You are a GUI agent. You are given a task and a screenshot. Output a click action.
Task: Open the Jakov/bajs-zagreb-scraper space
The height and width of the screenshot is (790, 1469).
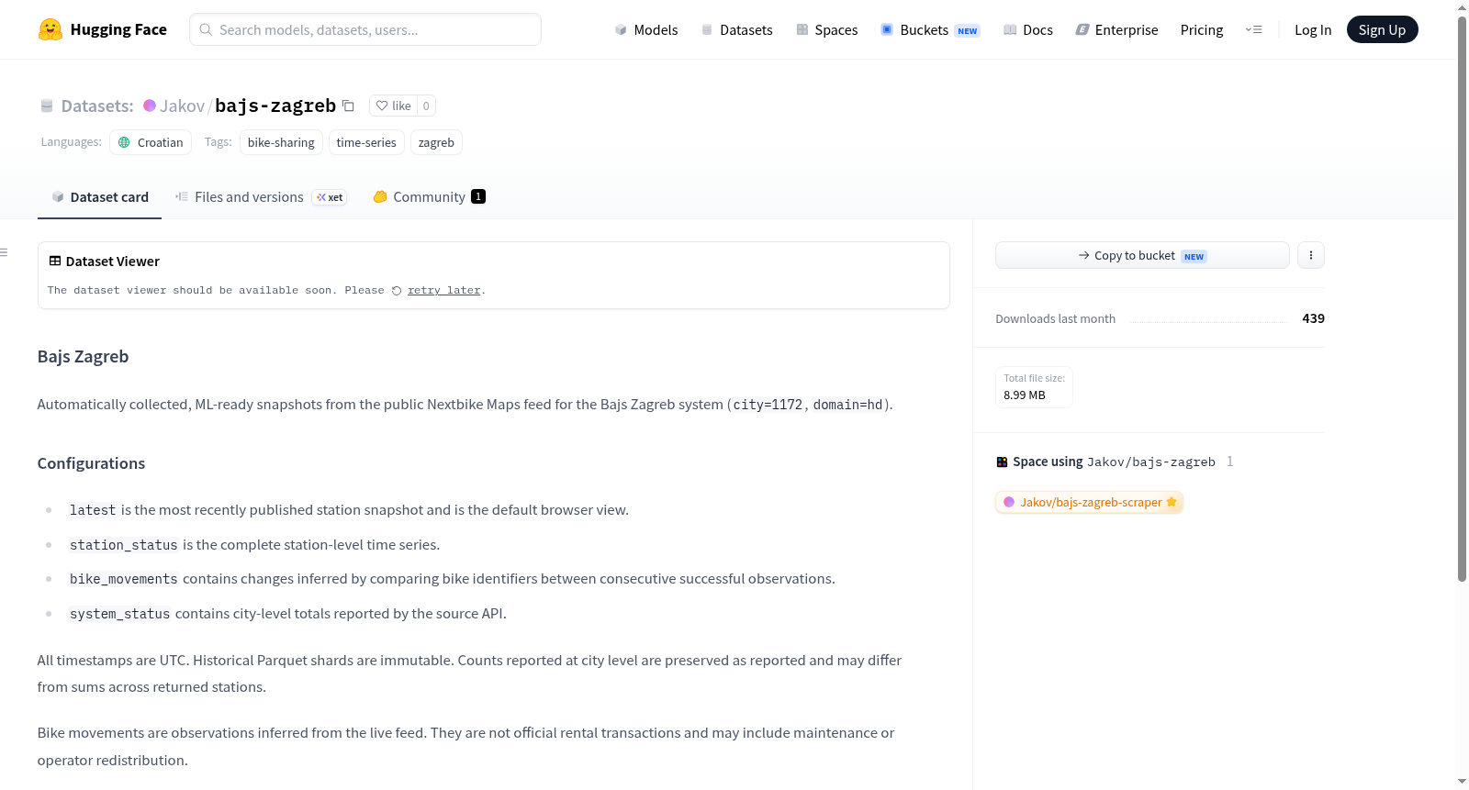point(1090,502)
